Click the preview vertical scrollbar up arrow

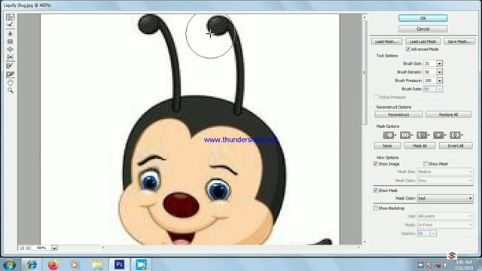pyautogui.click(x=365, y=17)
